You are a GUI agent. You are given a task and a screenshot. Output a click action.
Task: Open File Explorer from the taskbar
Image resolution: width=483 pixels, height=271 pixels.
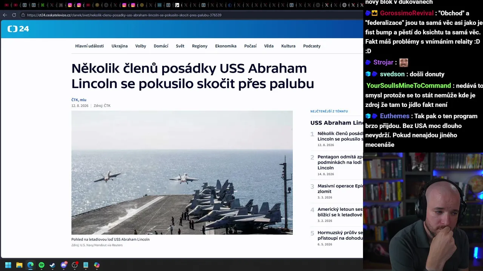[19, 265]
